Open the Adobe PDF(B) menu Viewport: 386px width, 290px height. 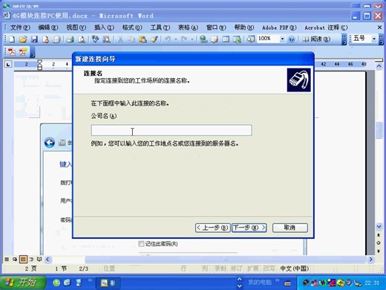tap(279, 28)
